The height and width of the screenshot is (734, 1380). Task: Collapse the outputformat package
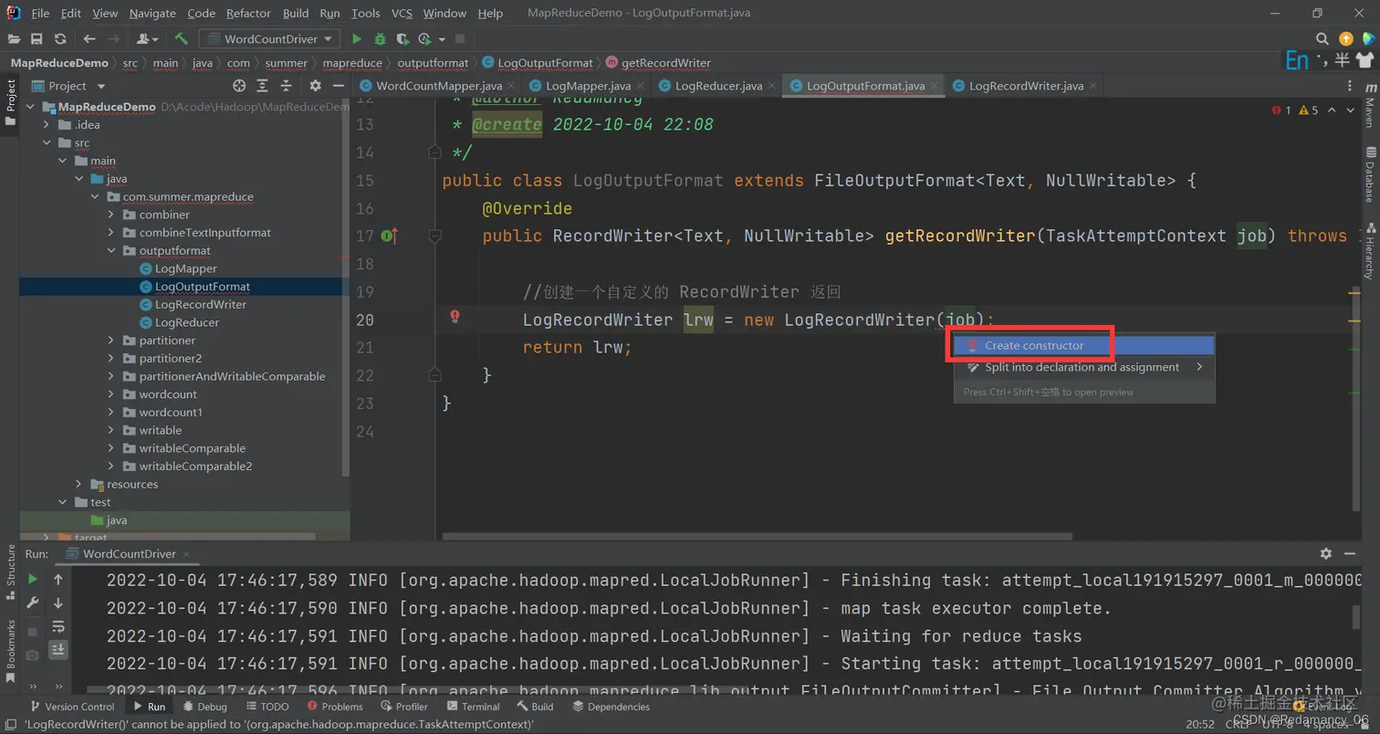(x=111, y=250)
